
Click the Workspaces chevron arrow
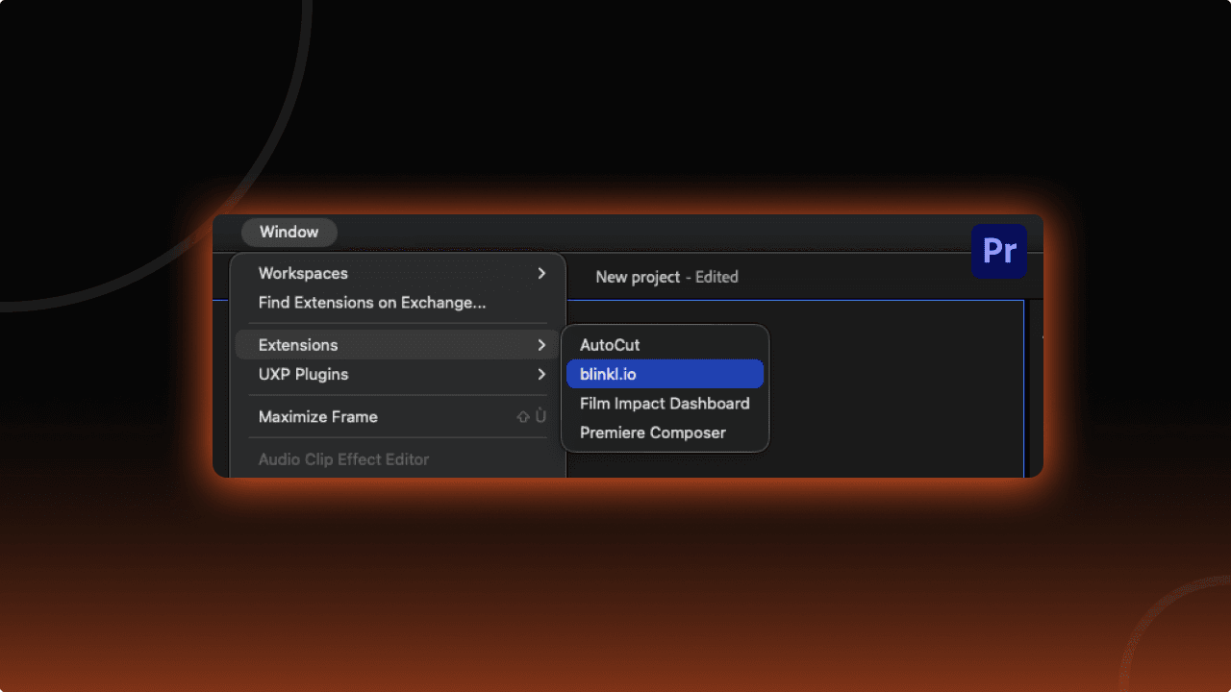pos(540,273)
